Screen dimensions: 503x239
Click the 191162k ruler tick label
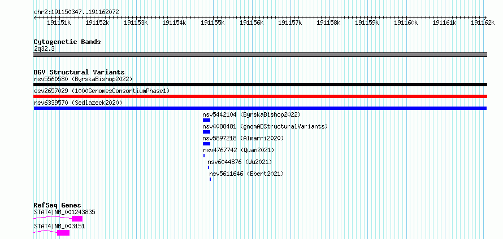click(x=483, y=23)
